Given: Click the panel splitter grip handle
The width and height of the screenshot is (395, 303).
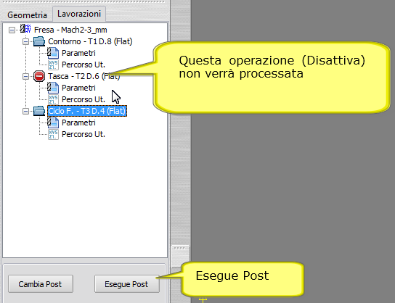Looking at the screenshot, I should click(x=180, y=256).
